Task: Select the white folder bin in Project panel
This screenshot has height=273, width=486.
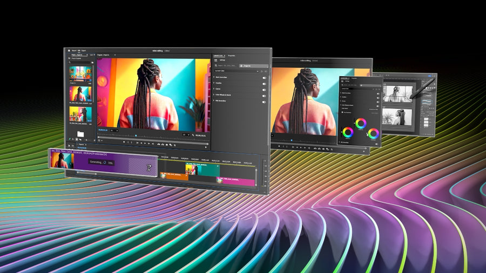Action: pyautogui.click(x=80, y=133)
